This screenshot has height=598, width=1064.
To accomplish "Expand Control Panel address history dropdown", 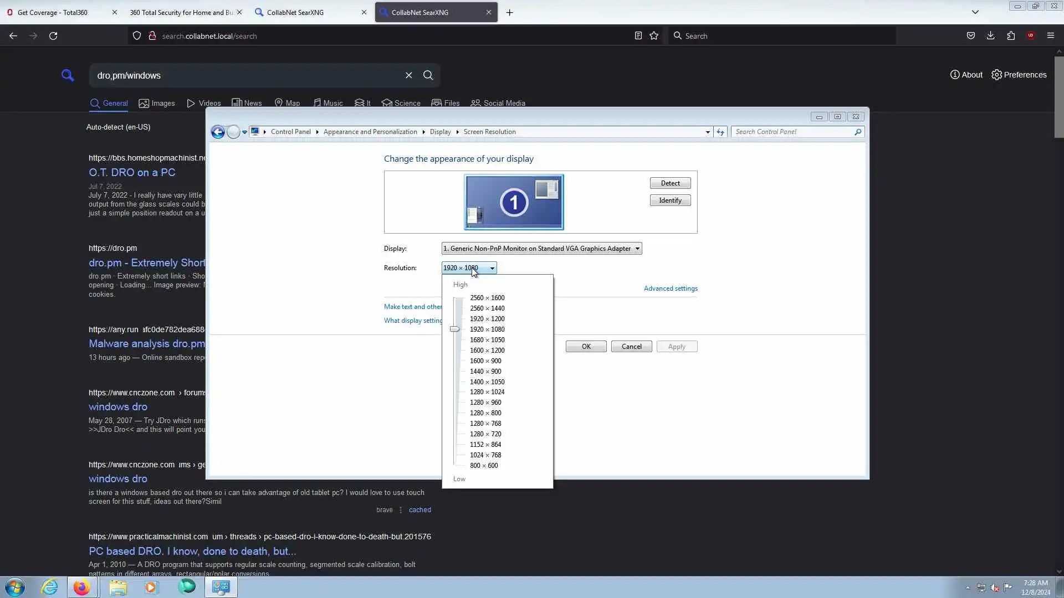I will point(708,132).
